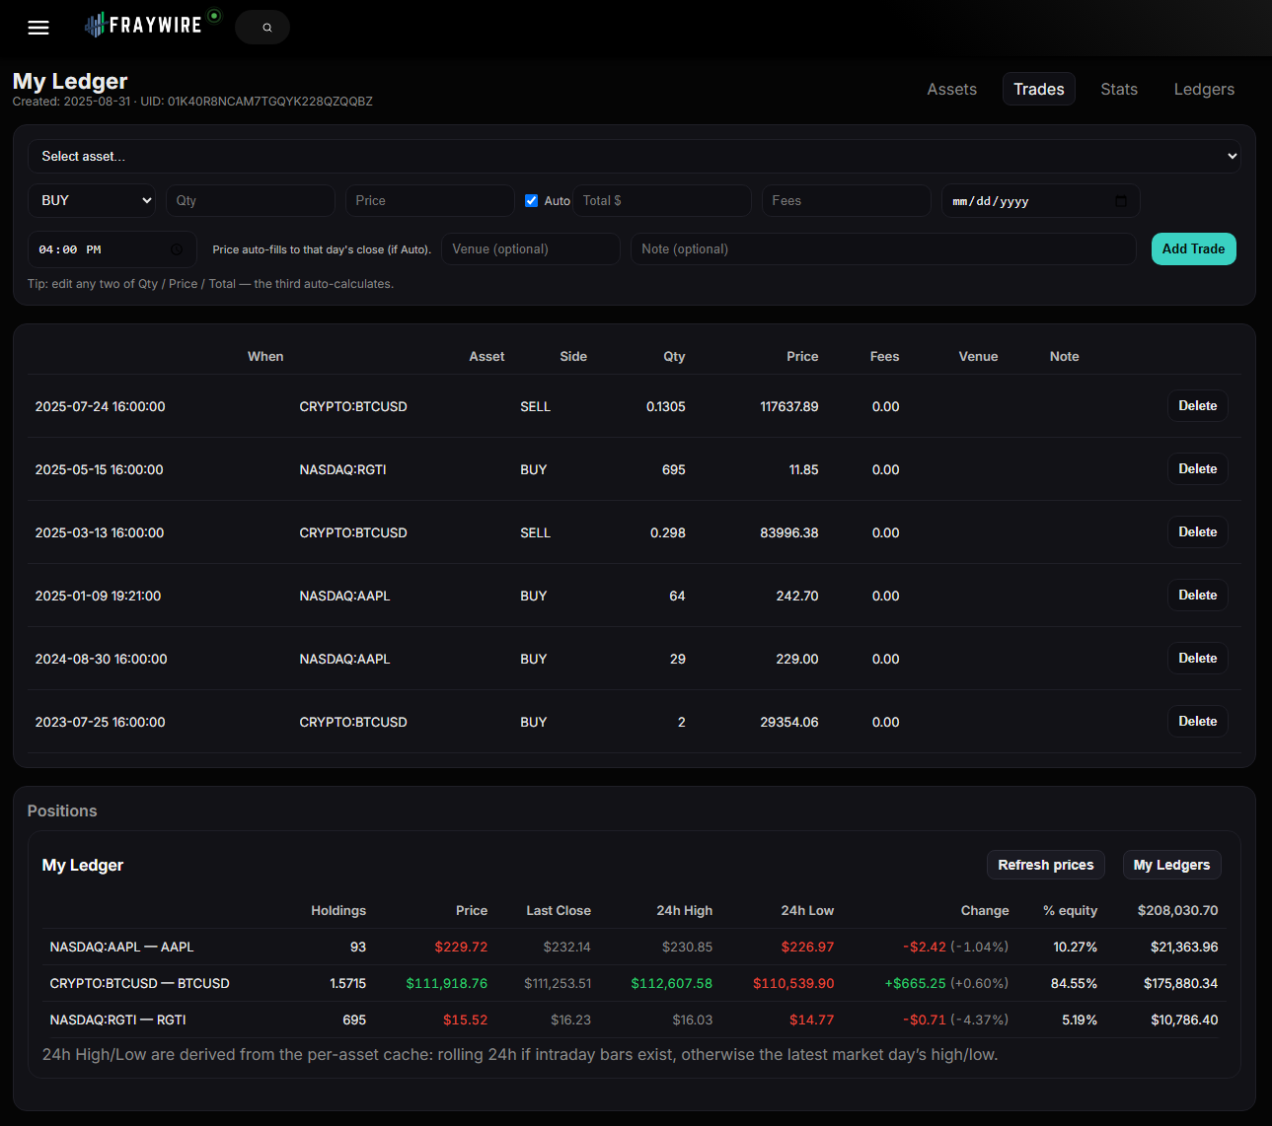This screenshot has height=1126, width=1272.
Task: Click the search magnifier icon
Action: [x=266, y=28]
